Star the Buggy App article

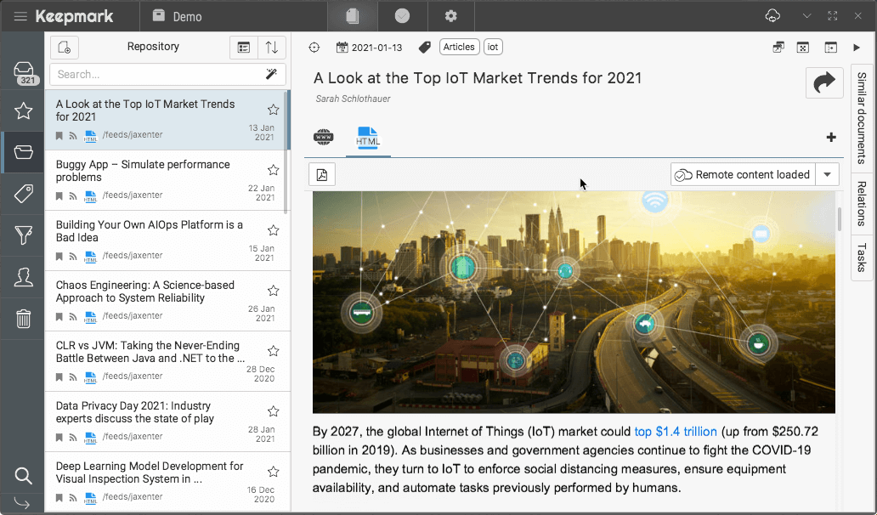[x=273, y=170]
